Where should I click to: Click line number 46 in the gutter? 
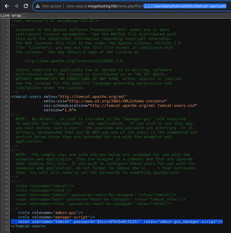coord(7,222)
